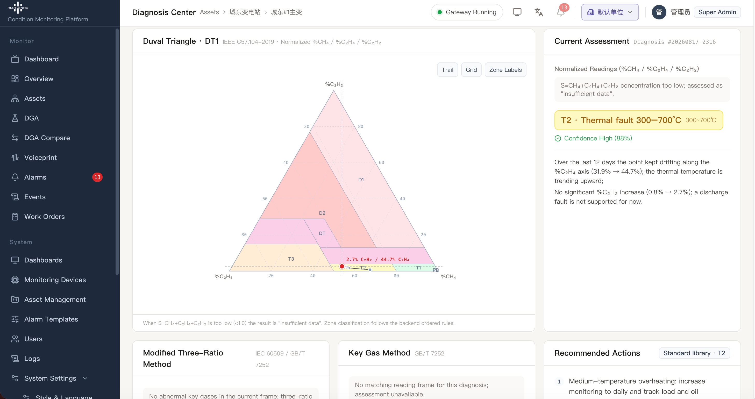Click the red 13 Alarms badge

97,177
